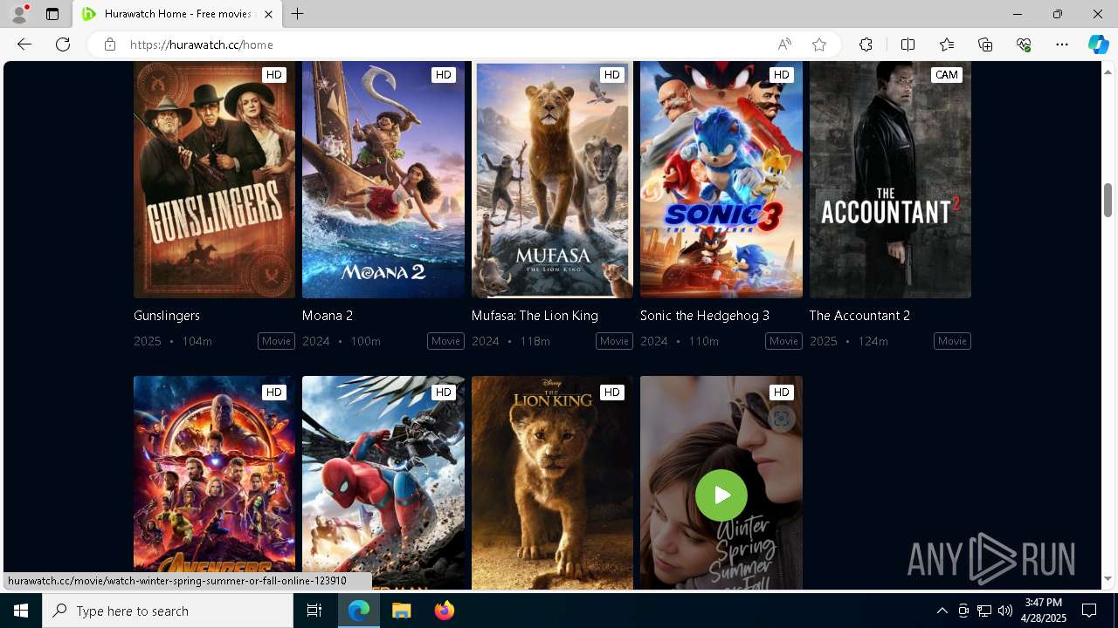Open the volume speaker tray icon
This screenshot has height=628, width=1118.
(x=1004, y=611)
